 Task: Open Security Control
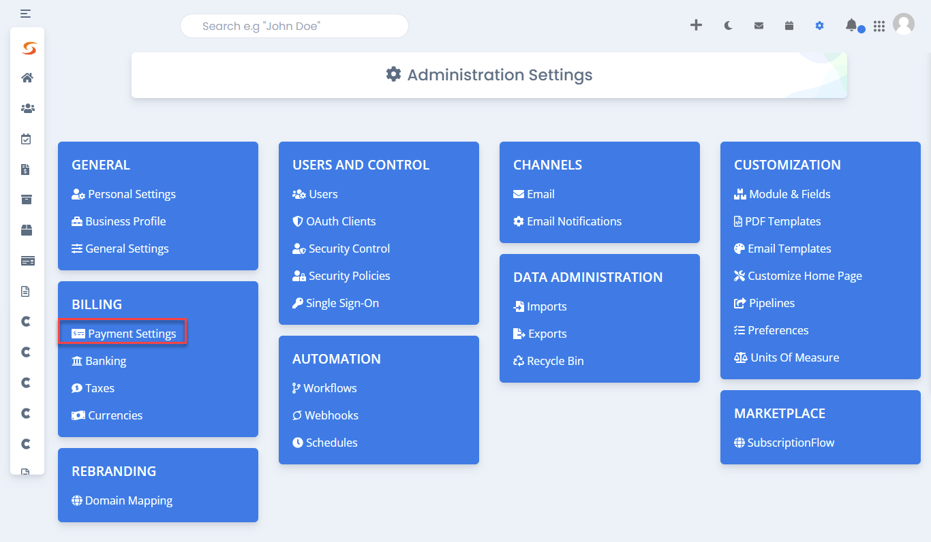pyautogui.click(x=341, y=249)
